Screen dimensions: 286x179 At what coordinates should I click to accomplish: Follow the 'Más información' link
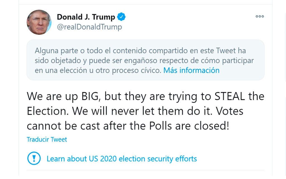pos(191,70)
